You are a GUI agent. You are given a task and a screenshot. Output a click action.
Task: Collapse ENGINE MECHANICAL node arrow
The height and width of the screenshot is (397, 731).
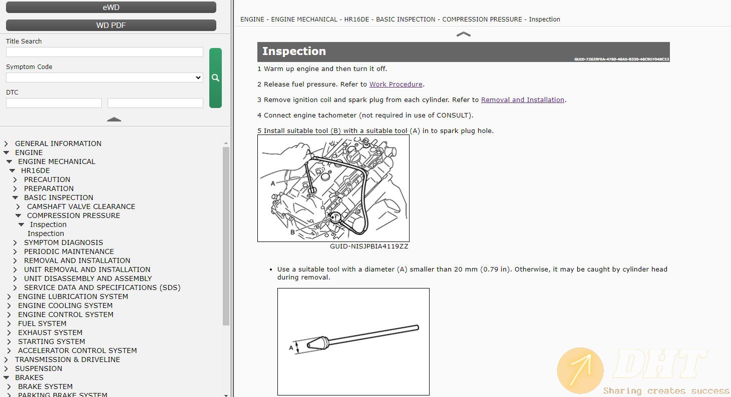(10, 161)
